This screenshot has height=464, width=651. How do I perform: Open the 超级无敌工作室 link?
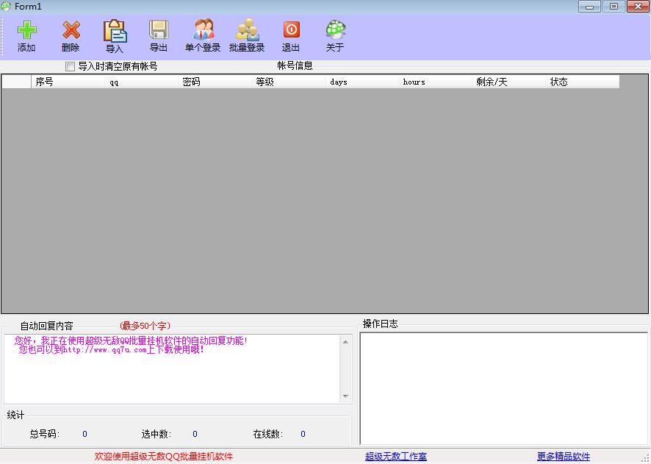coord(395,457)
